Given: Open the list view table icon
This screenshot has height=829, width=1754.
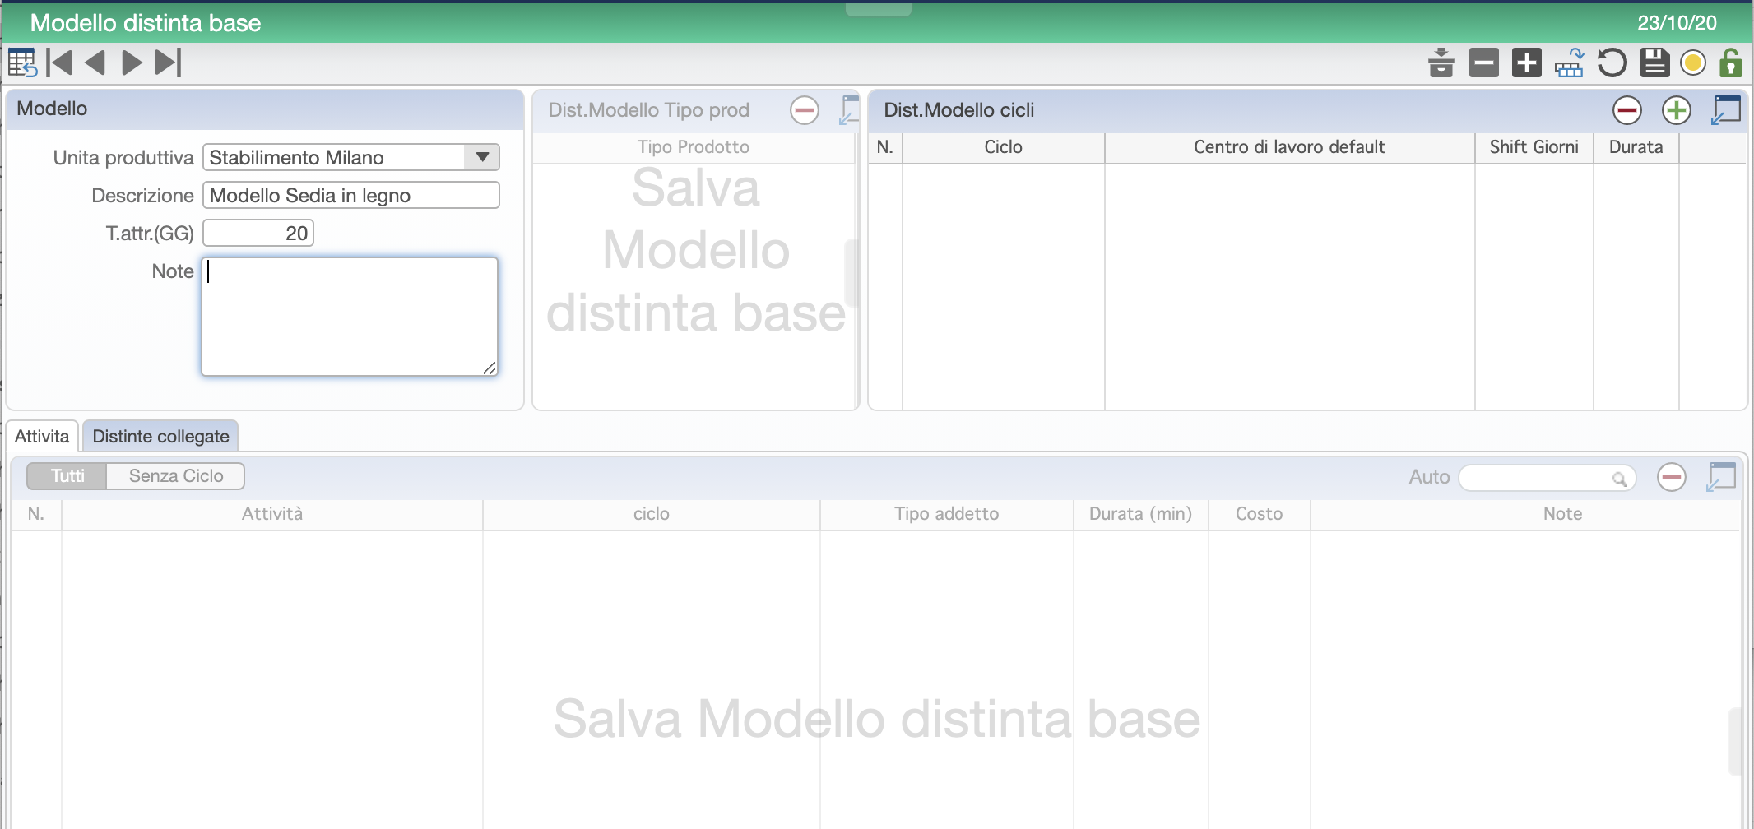Looking at the screenshot, I should [x=22, y=63].
